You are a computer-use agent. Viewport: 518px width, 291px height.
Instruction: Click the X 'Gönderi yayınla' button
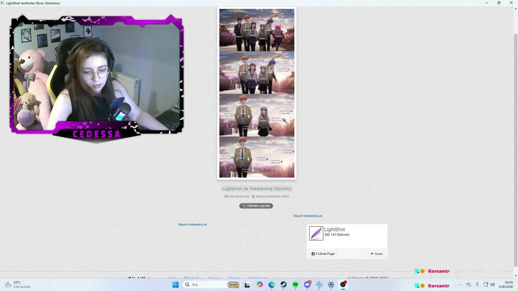(256, 206)
